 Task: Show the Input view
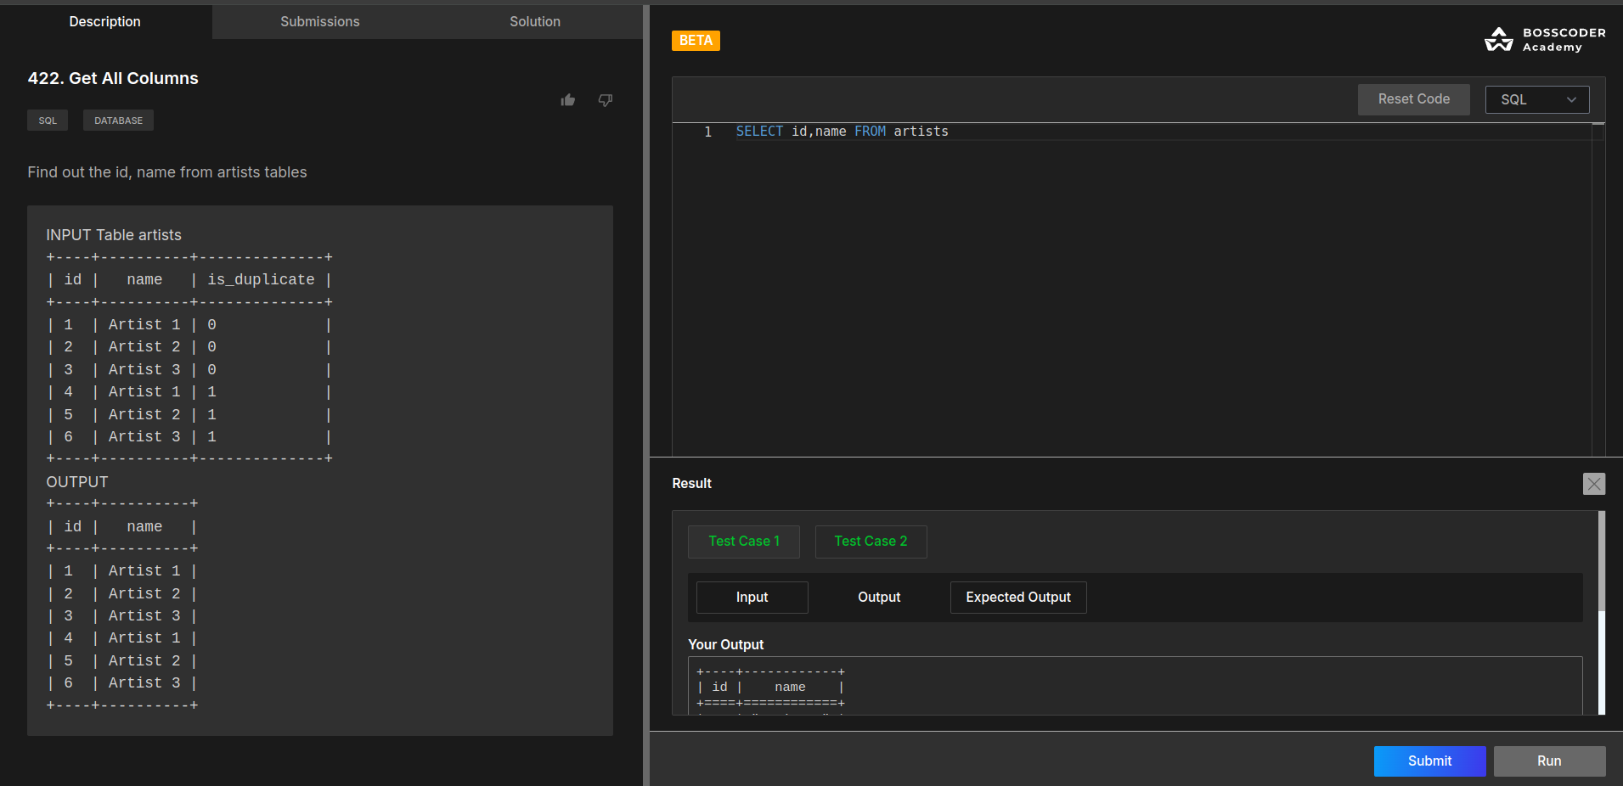752,598
